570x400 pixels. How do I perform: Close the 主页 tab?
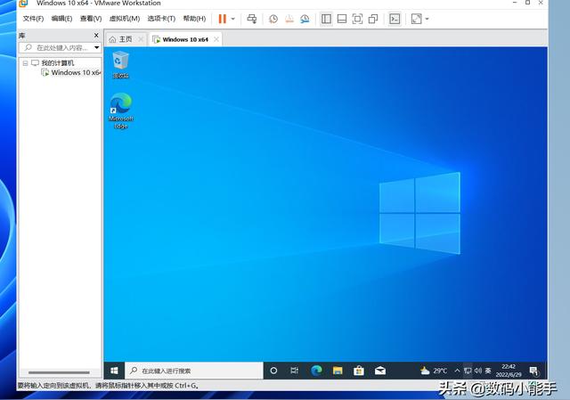[x=141, y=39]
